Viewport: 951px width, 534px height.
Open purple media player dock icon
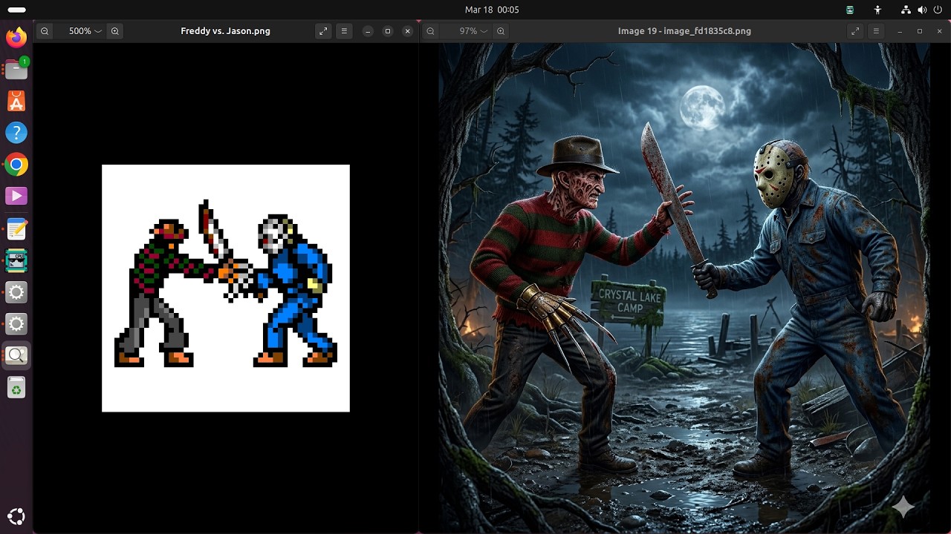pos(16,196)
